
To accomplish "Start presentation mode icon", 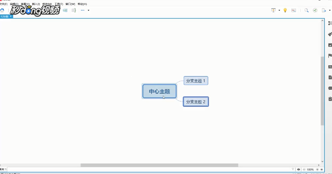I will click(273, 10).
